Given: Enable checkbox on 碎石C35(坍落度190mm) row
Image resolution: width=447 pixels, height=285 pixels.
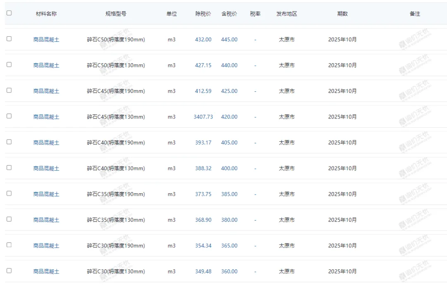Looking at the screenshot, I should pos(9,193).
